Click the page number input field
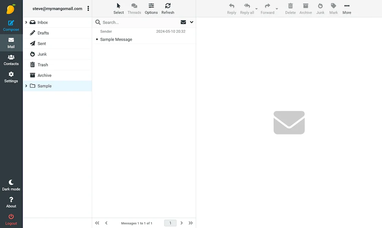This screenshot has height=228, width=382. pyautogui.click(x=170, y=223)
